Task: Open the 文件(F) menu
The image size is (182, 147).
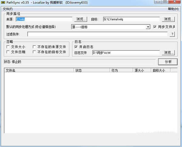Action: click(x=8, y=9)
